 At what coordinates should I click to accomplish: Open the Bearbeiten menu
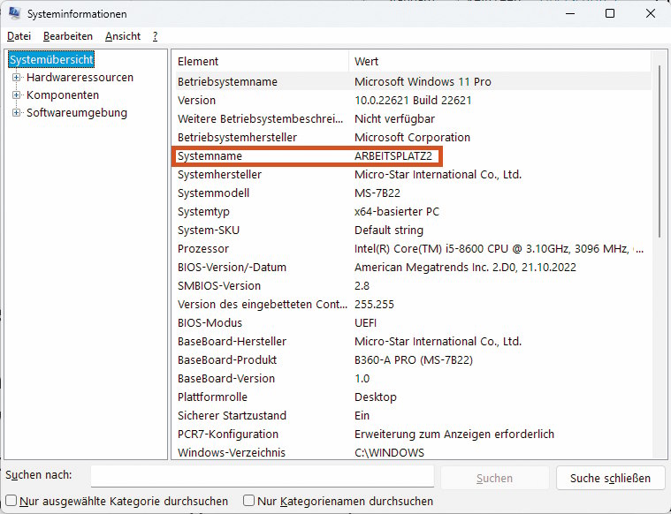point(68,36)
